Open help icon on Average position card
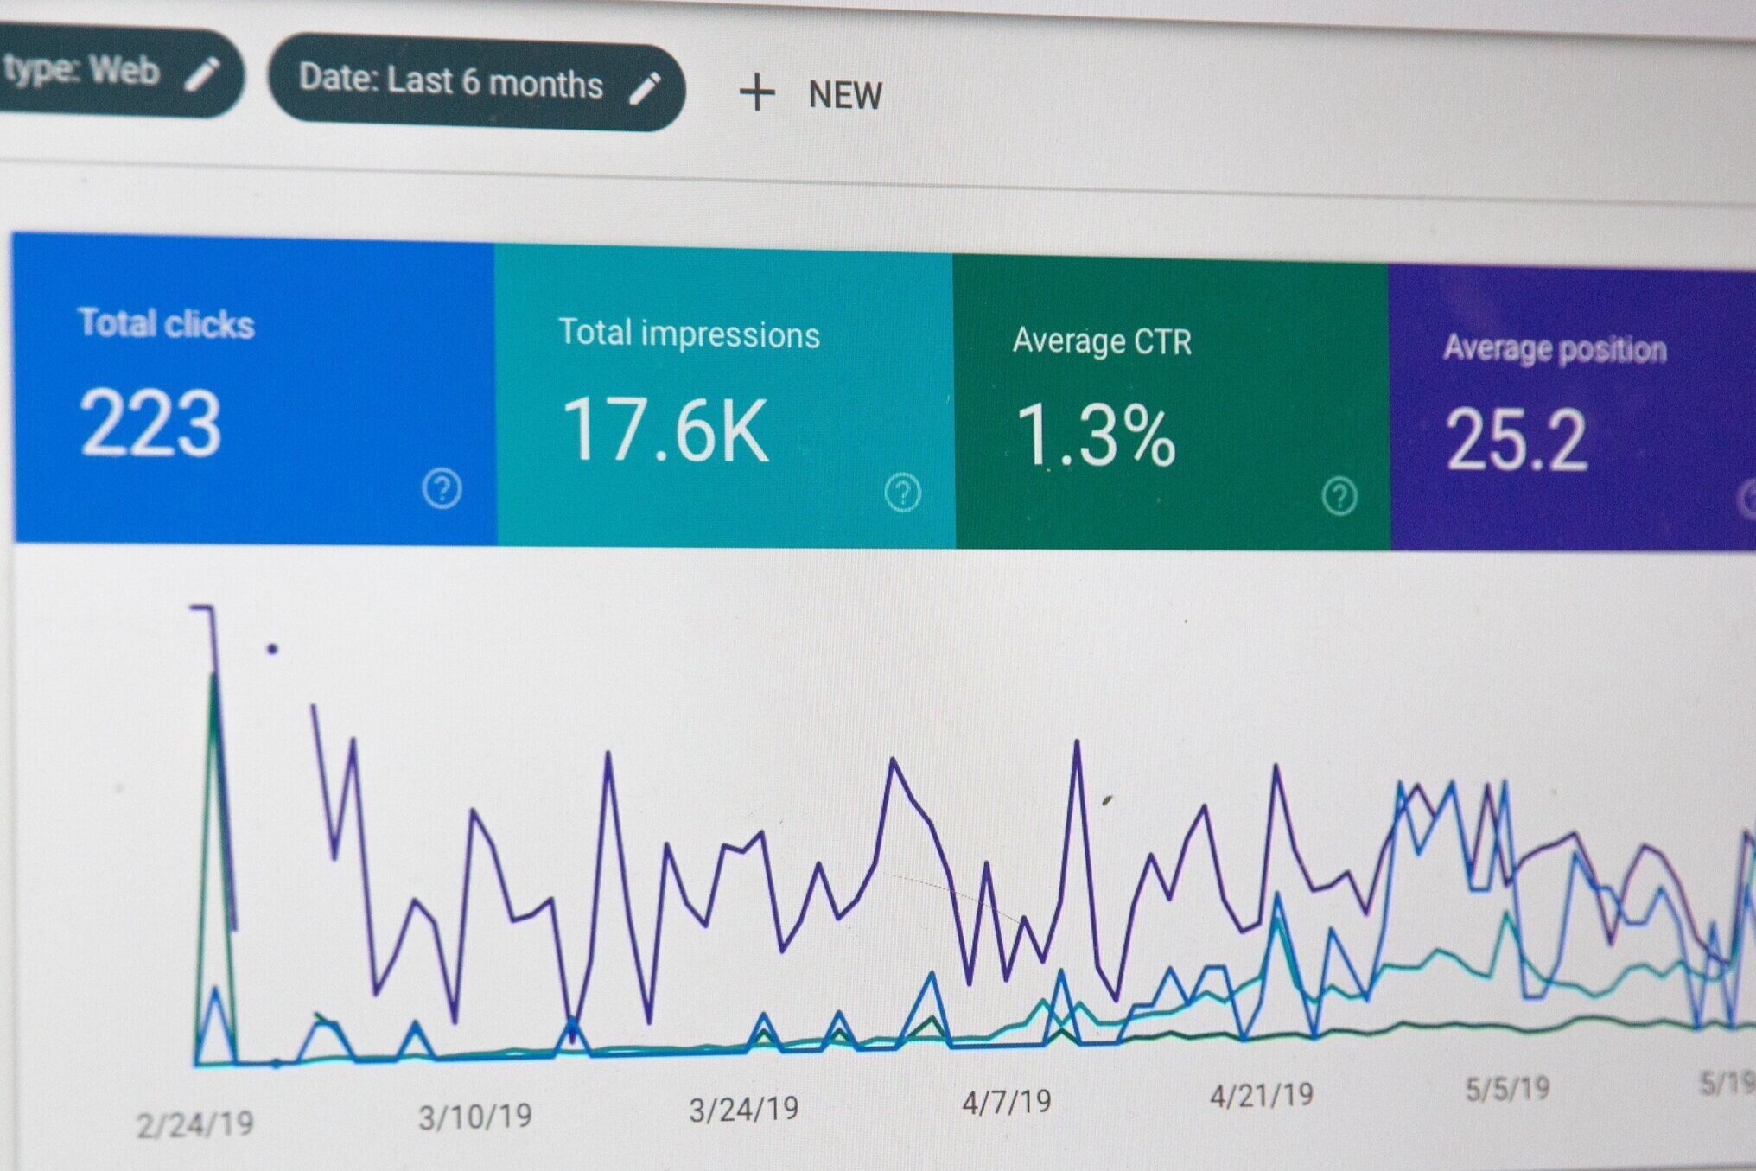Viewport: 1756px width, 1171px height. tap(1749, 500)
